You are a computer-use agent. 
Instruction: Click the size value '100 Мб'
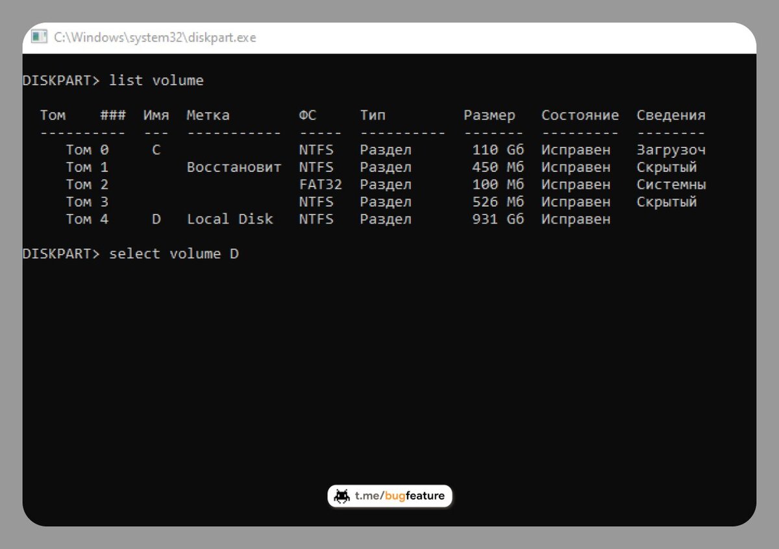coord(498,185)
